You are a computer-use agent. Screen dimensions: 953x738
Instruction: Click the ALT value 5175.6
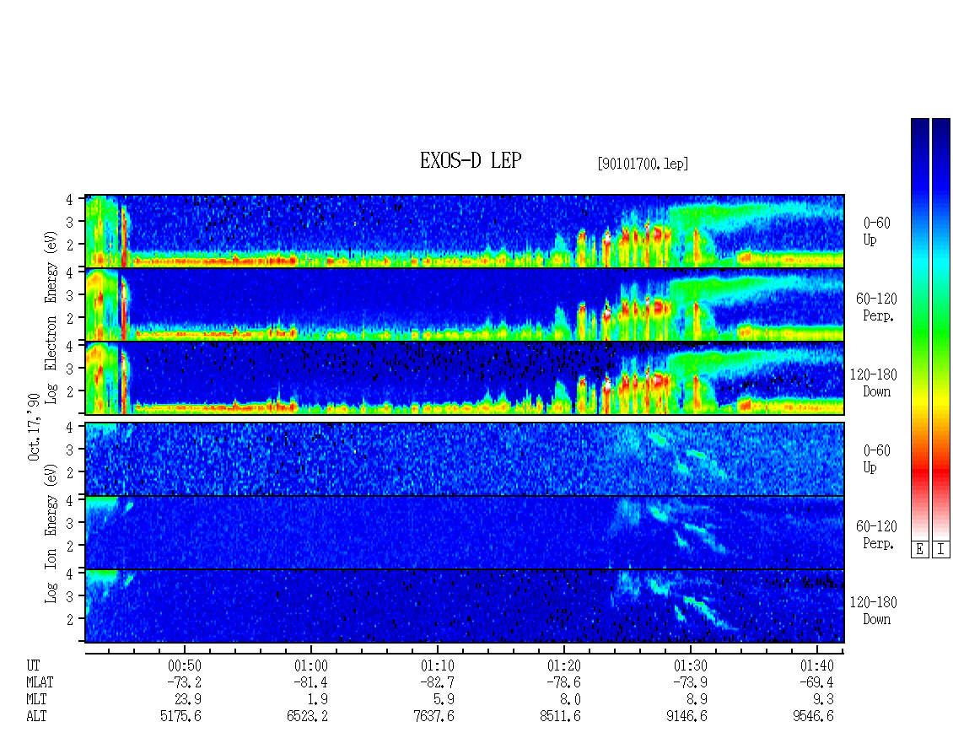coord(181,717)
